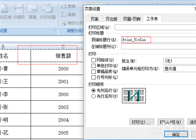Click the name cell 小明
This screenshot has height=140, width=196.
(15, 120)
